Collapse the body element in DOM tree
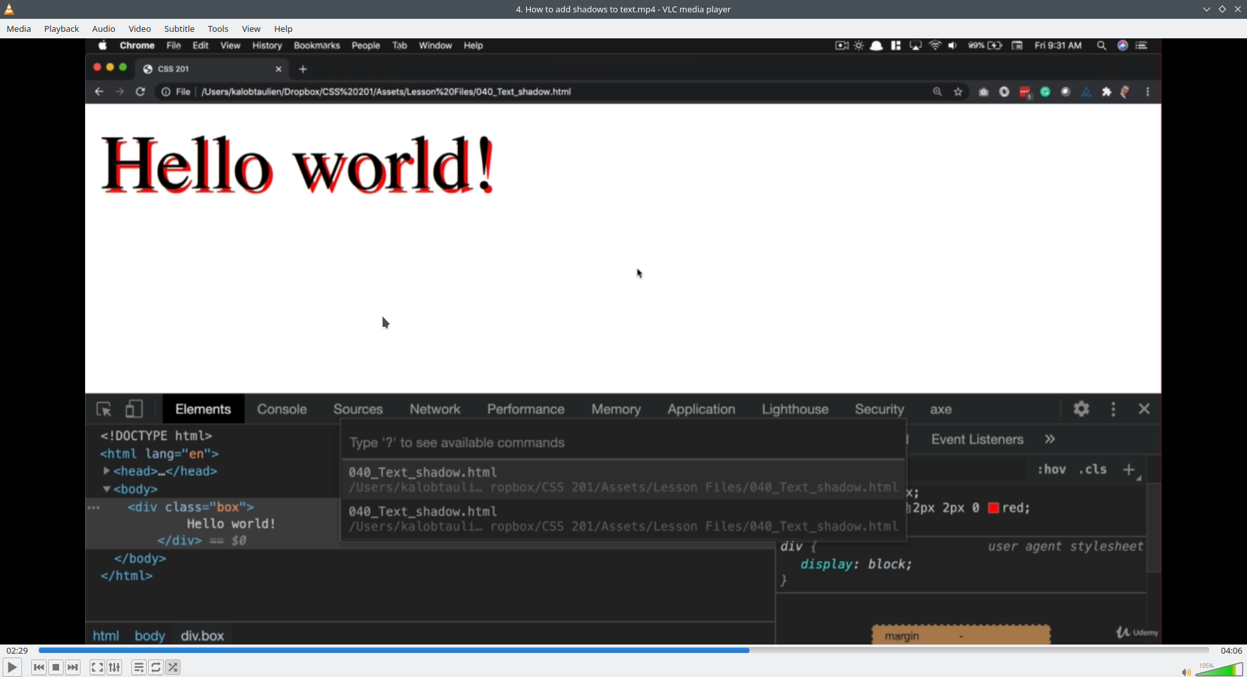The width and height of the screenshot is (1247, 677). click(x=107, y=489)
